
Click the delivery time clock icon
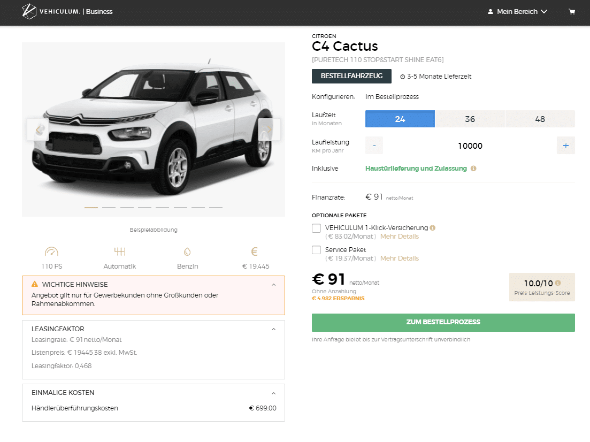(x=403, y=77)
